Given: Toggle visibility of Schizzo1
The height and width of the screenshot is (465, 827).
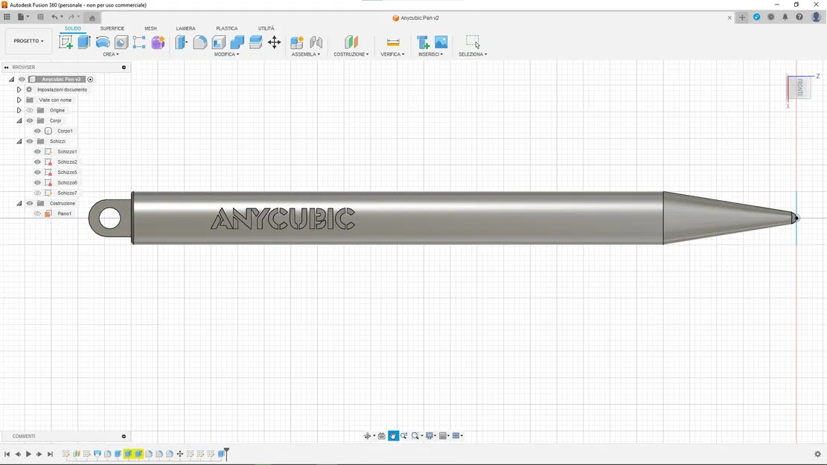Looking at the screenshot, I should (x=37, y=151).
